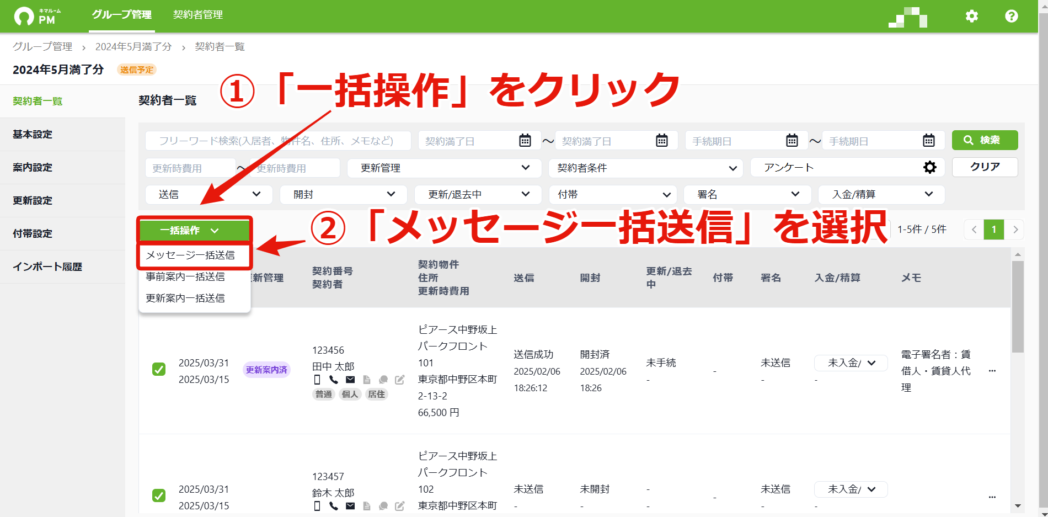
Task: Expand the 契約者条件 dropdown
Action: (x=646, y=168)
